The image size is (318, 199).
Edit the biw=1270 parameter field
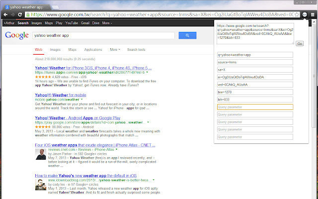[255, 92]
